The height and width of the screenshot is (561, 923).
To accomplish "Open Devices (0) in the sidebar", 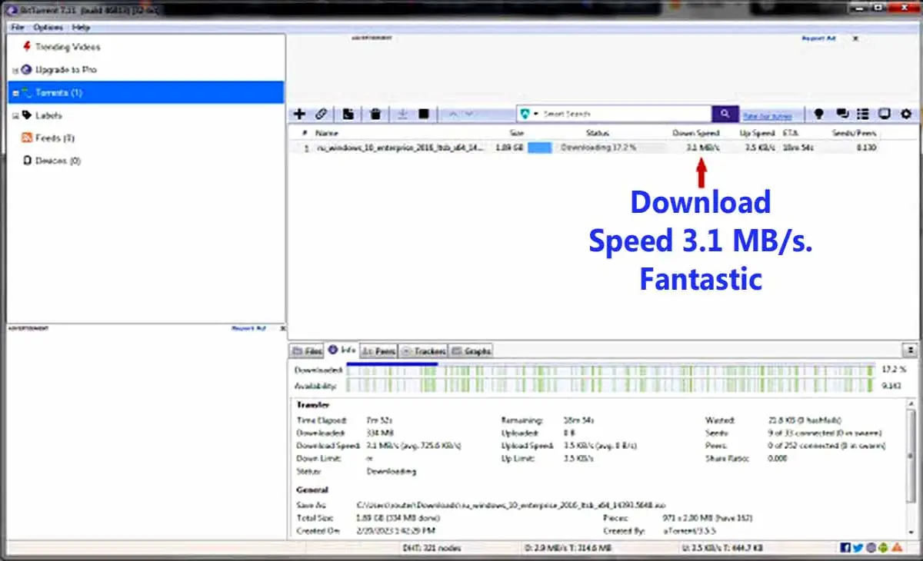I will (x=58, y=161).
